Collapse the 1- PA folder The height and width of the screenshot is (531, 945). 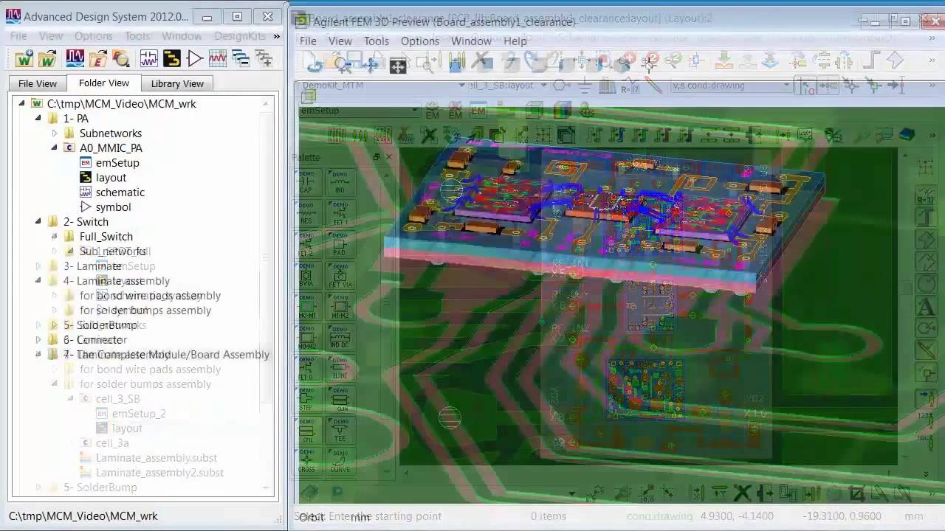(x=38, y=119)
